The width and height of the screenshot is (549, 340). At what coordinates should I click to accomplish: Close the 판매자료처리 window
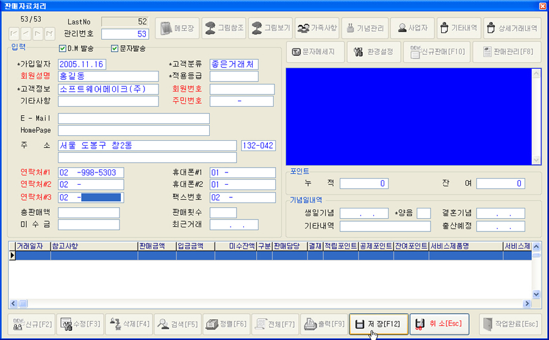542,6
